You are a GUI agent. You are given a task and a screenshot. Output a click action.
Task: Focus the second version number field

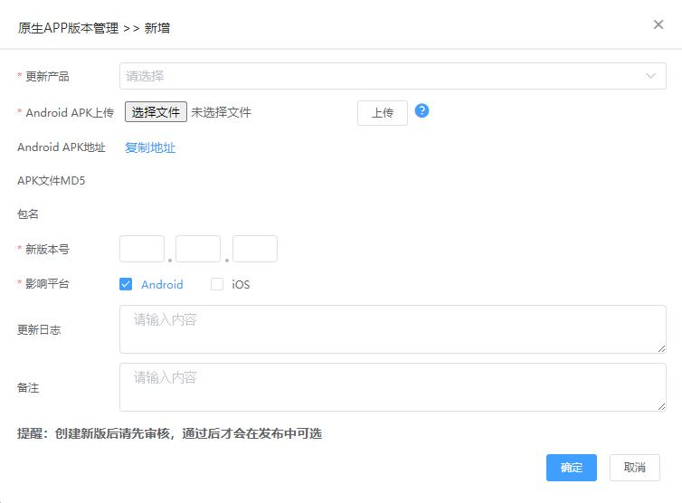click(x=198, y=249)
